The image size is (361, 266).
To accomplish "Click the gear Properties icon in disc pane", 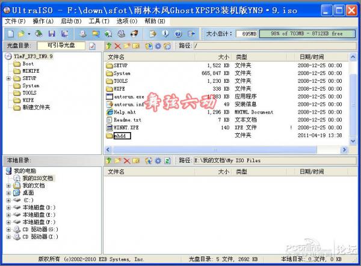I will click(x=158, y=46).
